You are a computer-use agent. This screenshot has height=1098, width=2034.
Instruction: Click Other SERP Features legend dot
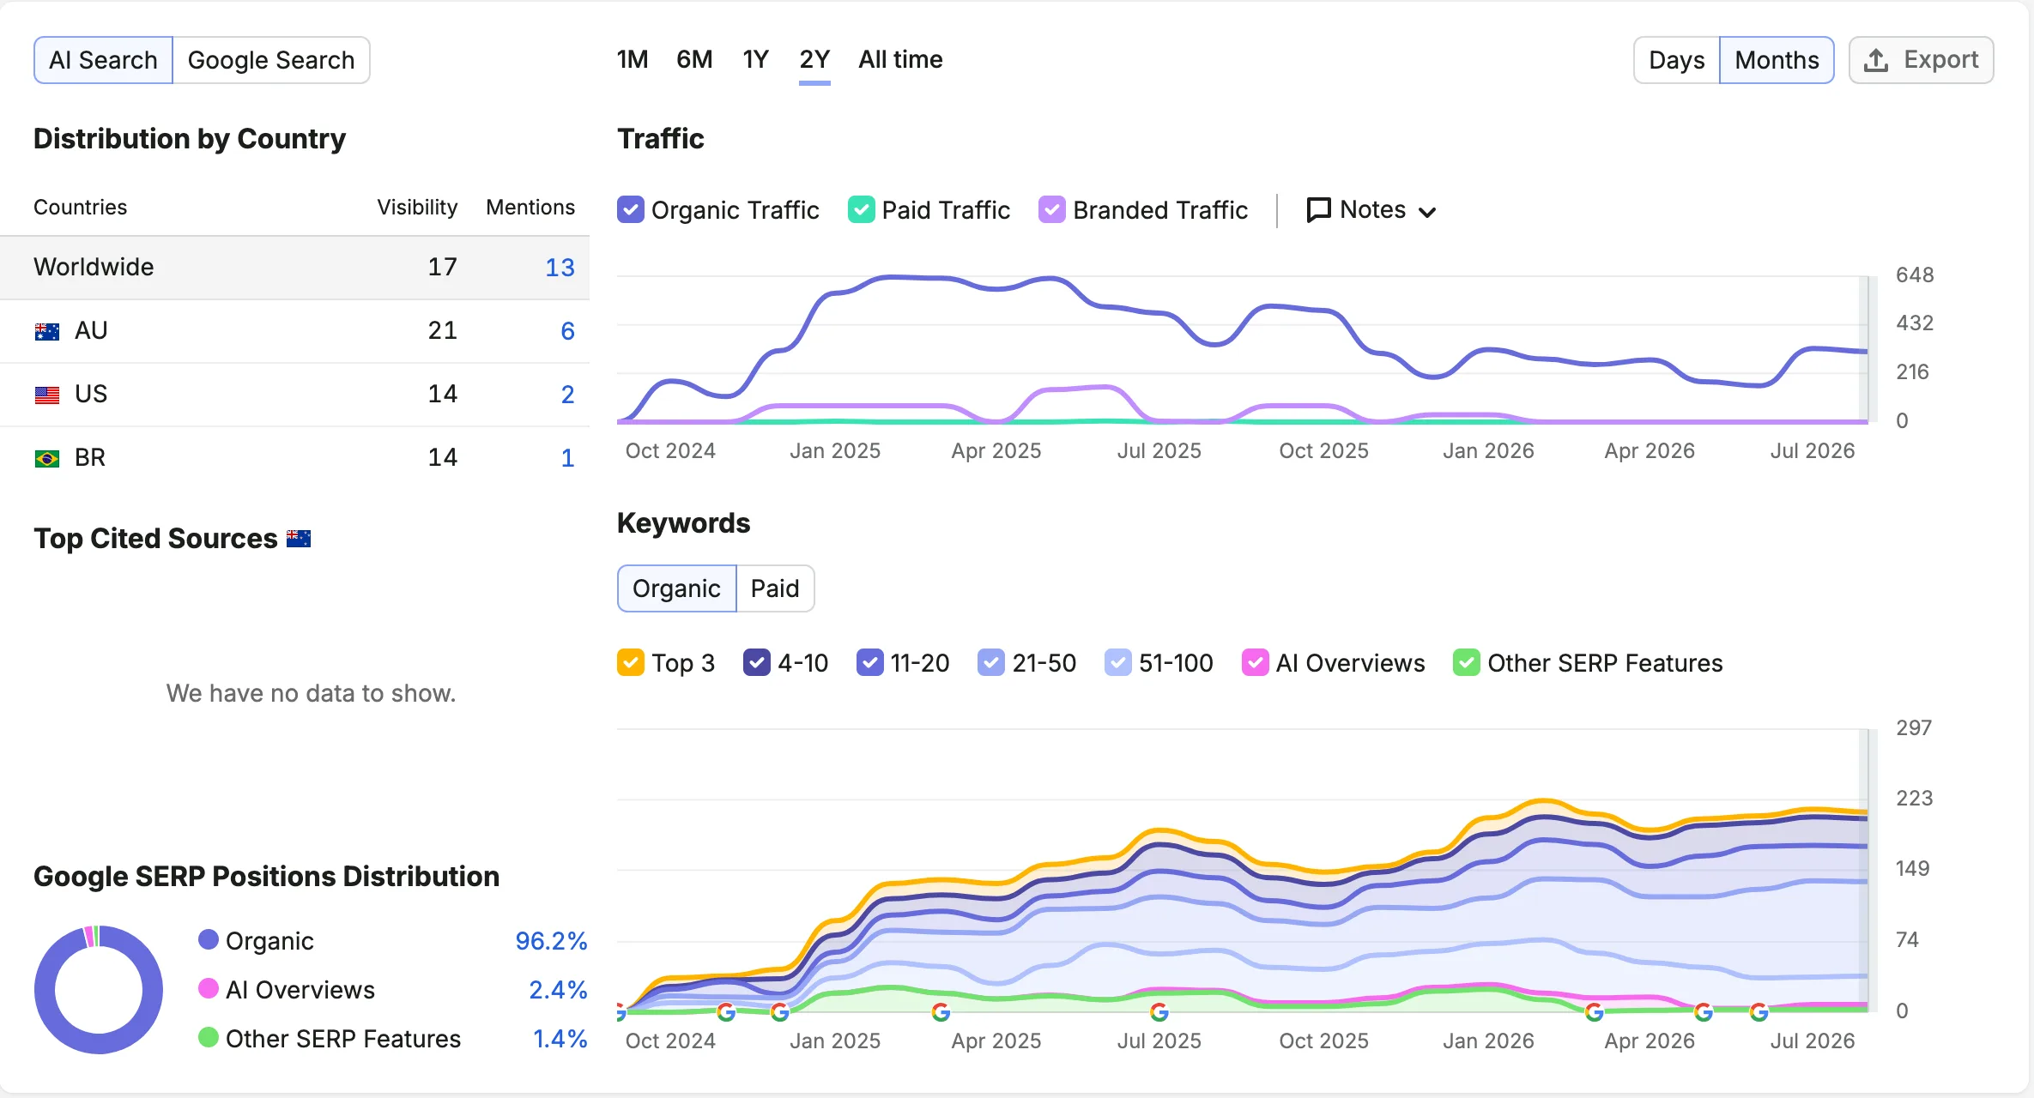(x=209, y=1037)
